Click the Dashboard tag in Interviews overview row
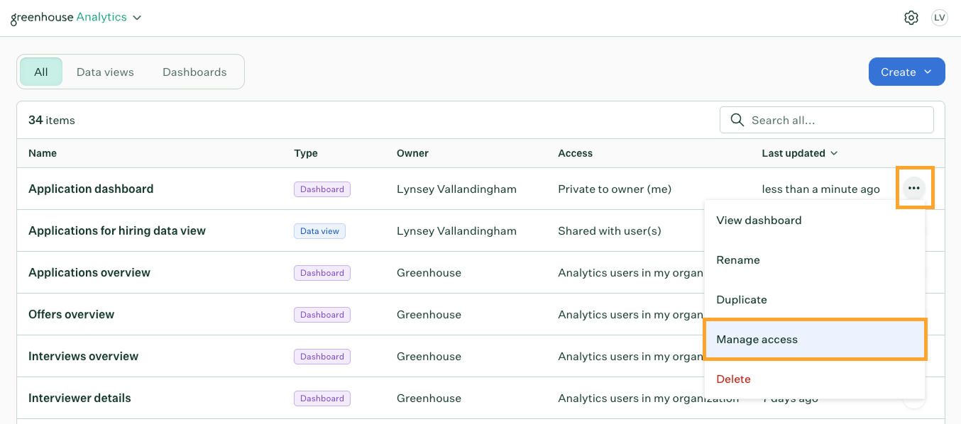This screenshot has height=424, width=961. [x=322, y=357]
